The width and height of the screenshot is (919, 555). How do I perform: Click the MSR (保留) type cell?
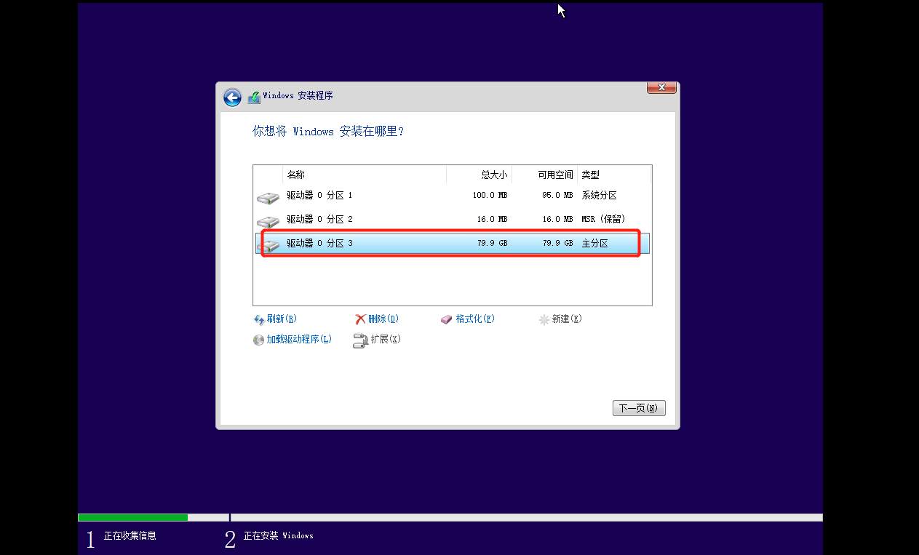coord(603,220)
